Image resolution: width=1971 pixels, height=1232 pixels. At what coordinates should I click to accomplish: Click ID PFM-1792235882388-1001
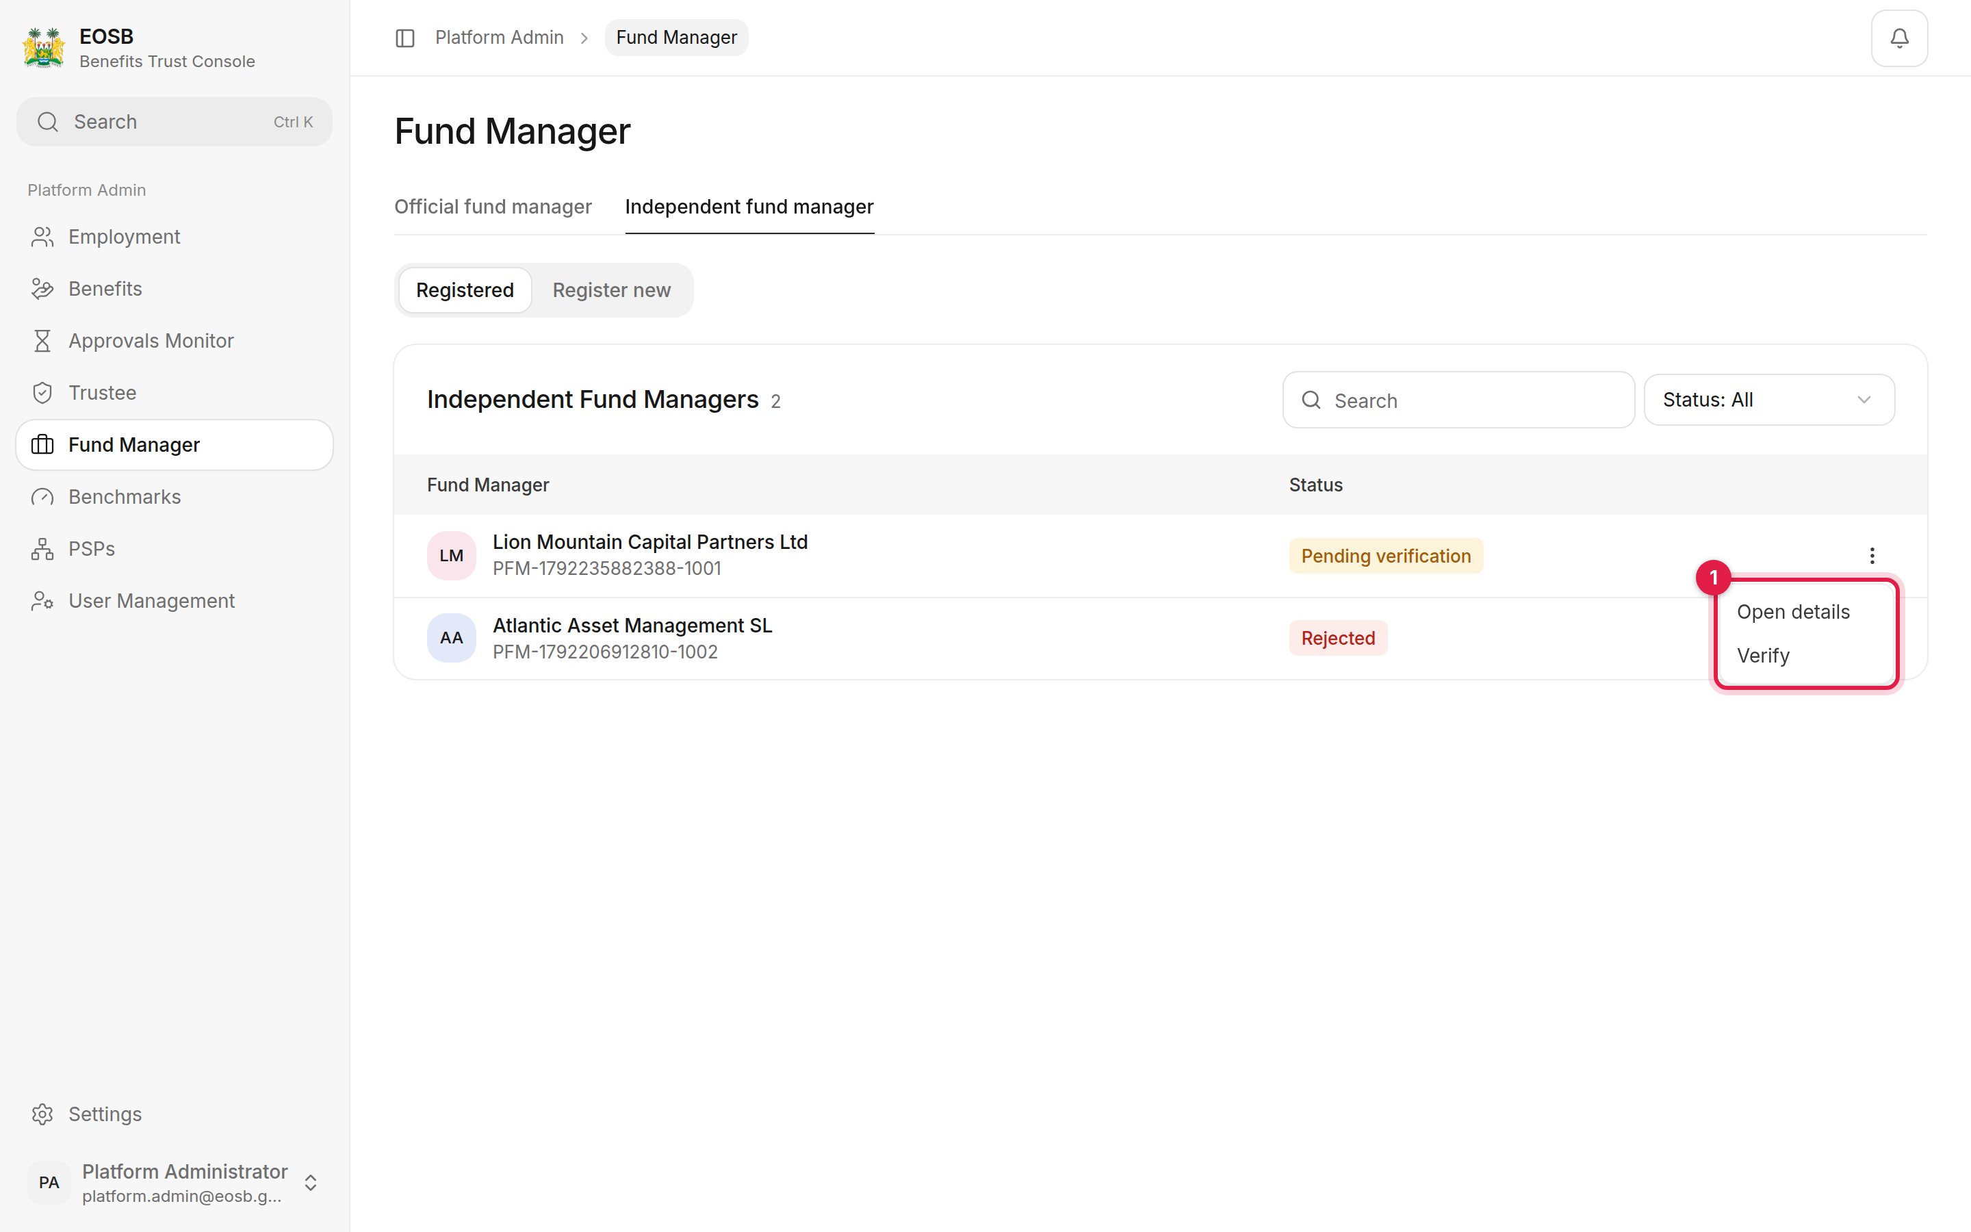click(x=607, y=569)
